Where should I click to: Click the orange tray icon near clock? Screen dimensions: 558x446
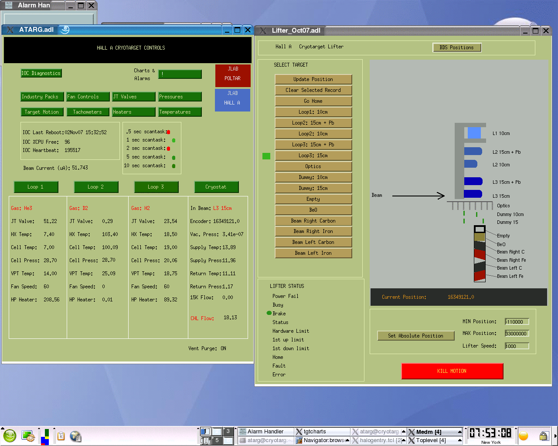(x=524, y=436)
